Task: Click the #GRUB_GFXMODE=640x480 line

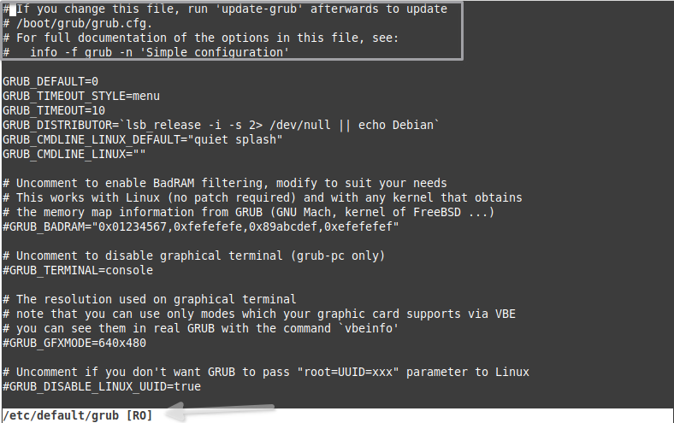Action: point(74,343)
